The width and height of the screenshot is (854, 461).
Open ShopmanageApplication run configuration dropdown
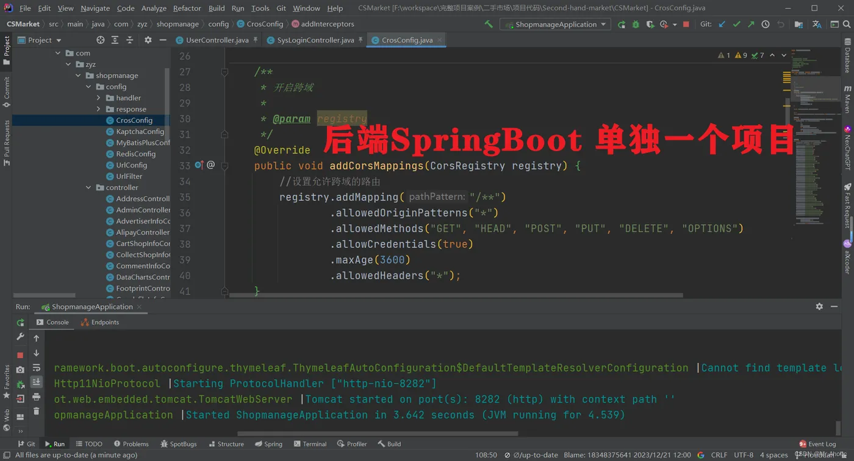(x=555, y=24)
